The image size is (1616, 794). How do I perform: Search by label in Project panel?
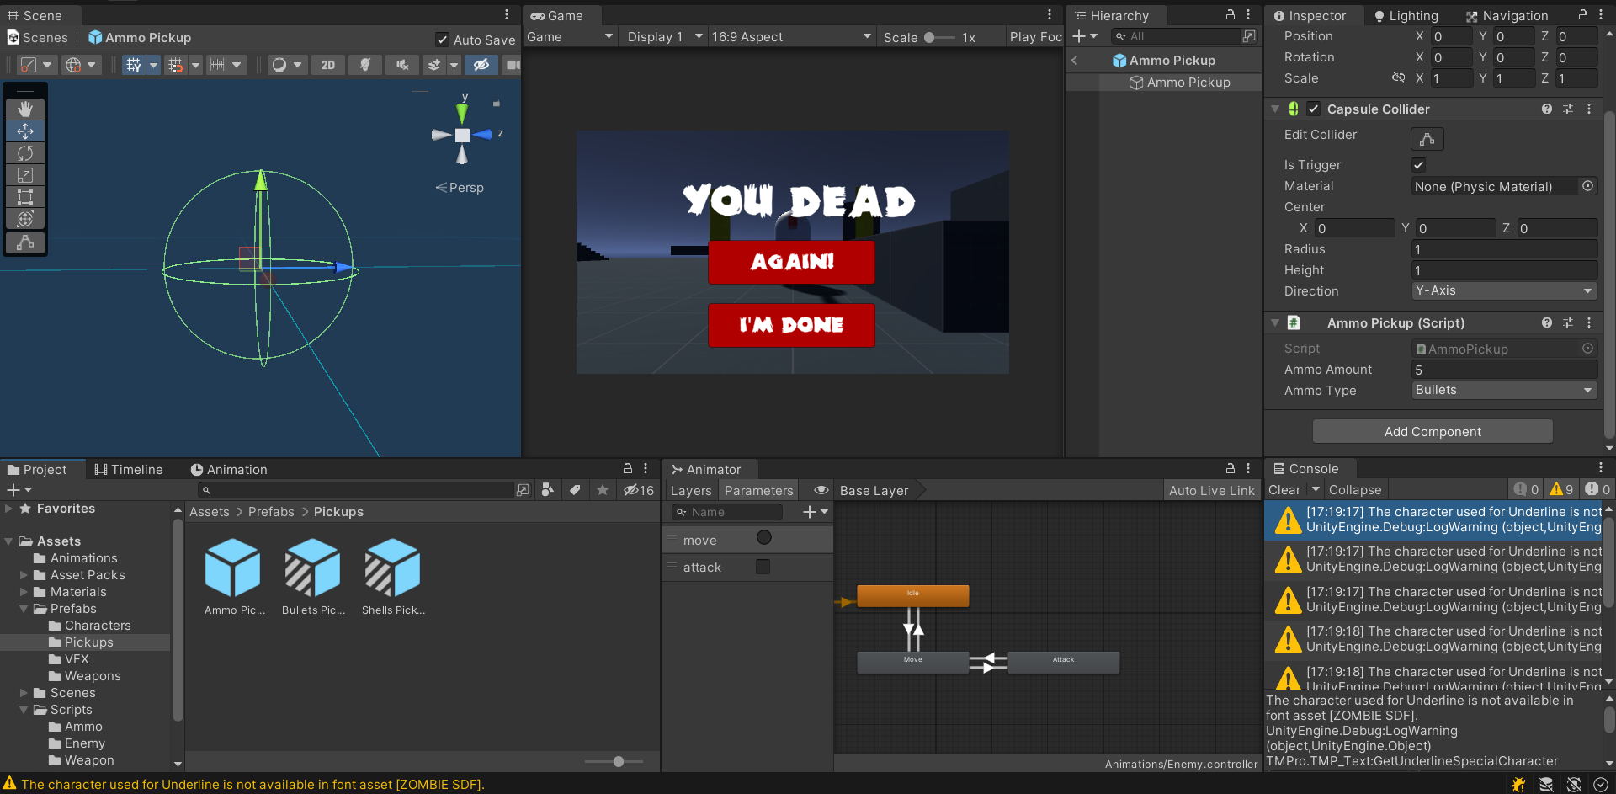(x=575, y=490)
